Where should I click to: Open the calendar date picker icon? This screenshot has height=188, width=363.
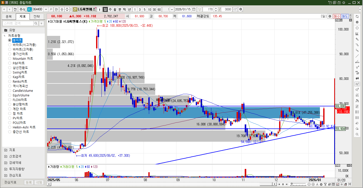pos(194,9)
